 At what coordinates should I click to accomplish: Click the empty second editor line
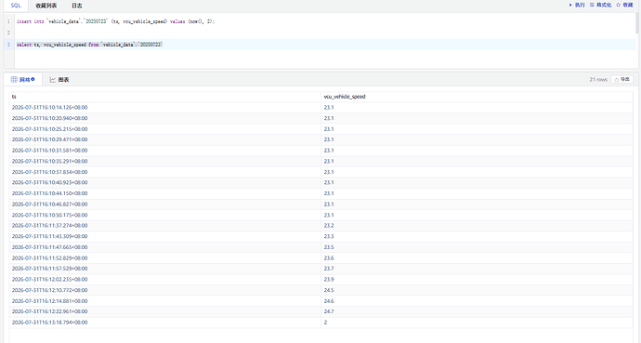(x=325, y=33)
